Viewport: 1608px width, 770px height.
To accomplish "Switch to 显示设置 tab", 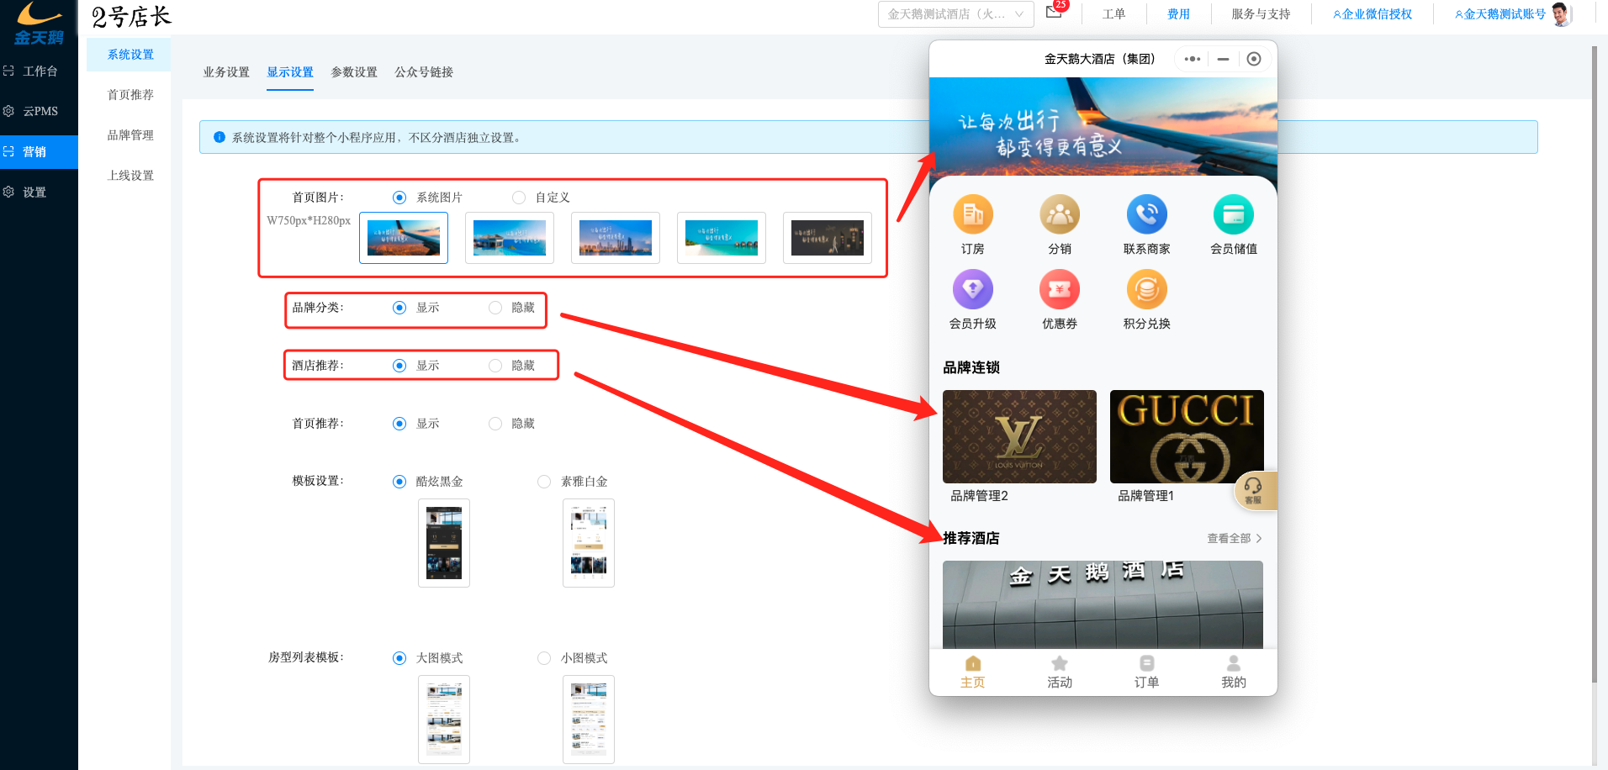I will tap(290, 72).
